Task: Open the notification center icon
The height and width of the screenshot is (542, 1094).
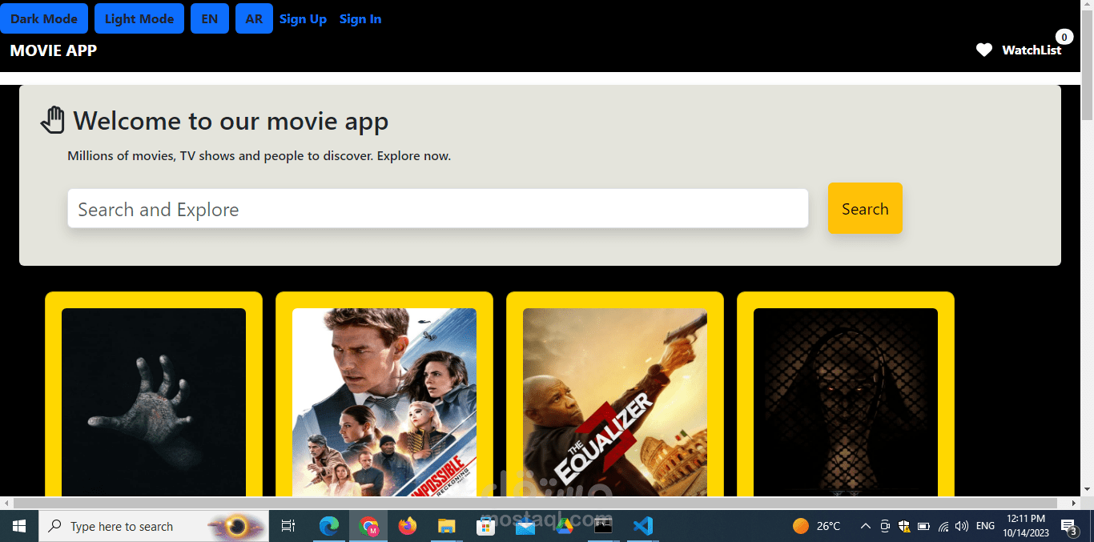Action: click(x=1069, y=526)
